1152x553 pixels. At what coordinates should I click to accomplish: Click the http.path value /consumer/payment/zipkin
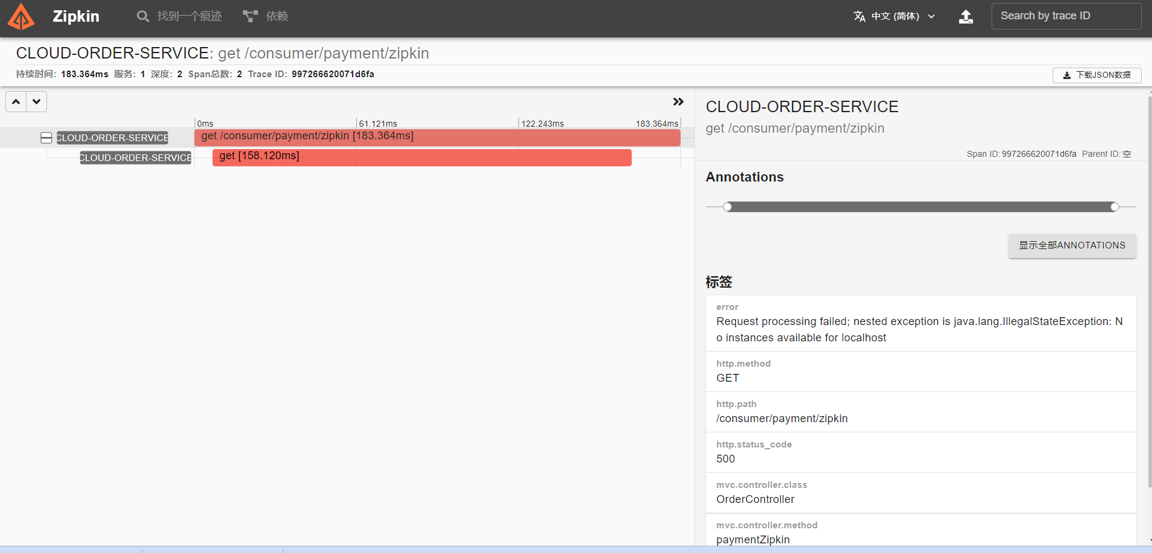click(782, 419)
